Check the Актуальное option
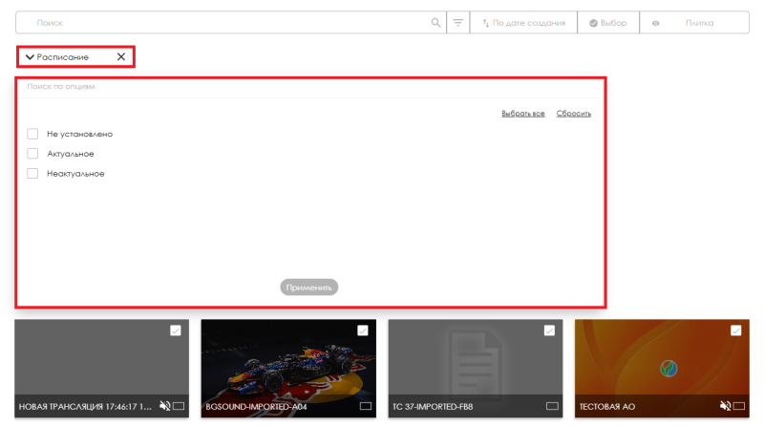Image resolution: width=764 pixels, height=427 pixels. 32,154
